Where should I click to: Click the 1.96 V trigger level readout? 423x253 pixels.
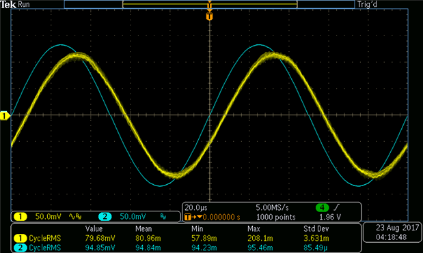[330, 217]
